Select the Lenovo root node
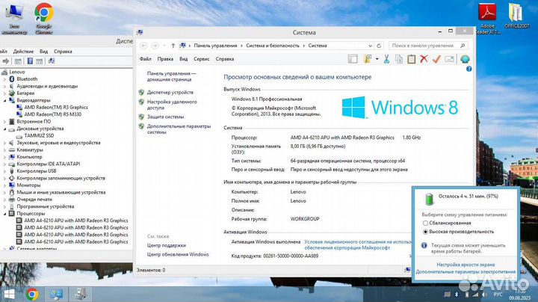 click(x=16, y=72)
